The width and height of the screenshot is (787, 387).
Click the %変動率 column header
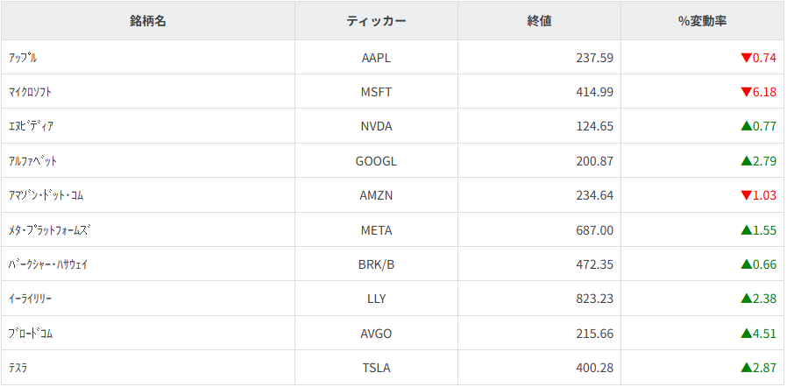coord(702,21)
